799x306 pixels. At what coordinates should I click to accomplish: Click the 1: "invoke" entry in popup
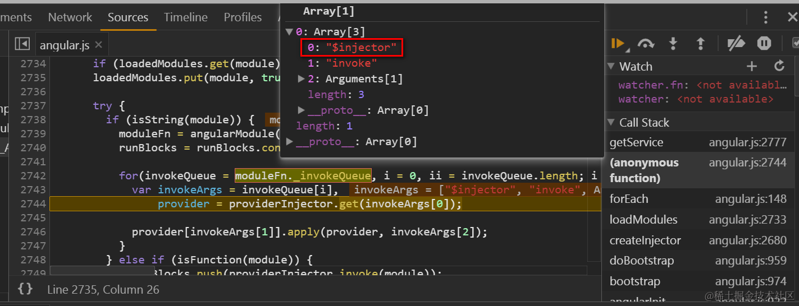point(342,63)
